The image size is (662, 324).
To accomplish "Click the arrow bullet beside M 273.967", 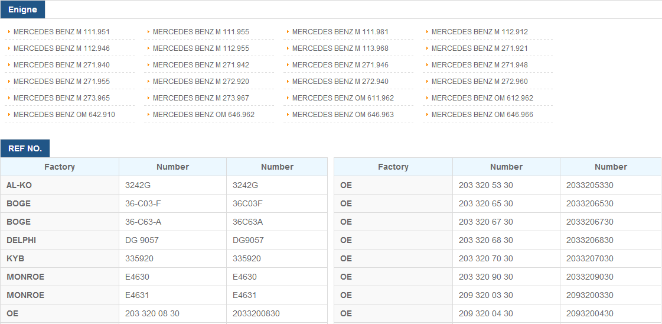I will (x=148, y=98).
